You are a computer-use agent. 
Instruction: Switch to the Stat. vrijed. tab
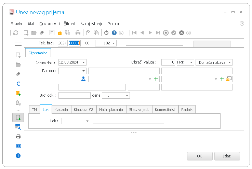click(x=139, y=110)
